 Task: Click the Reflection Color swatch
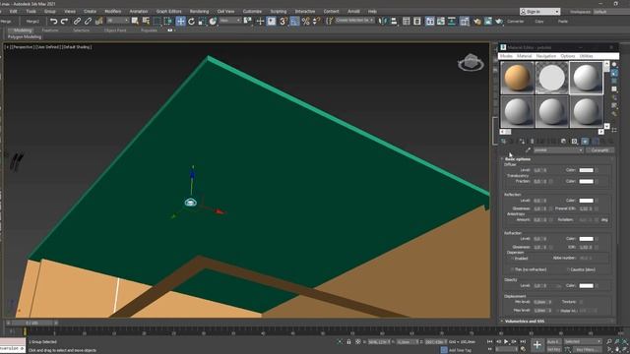[587, 201]
